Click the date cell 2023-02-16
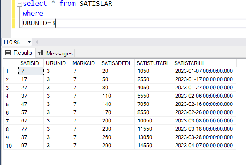The image size is (246, 165). pos(204,104)
